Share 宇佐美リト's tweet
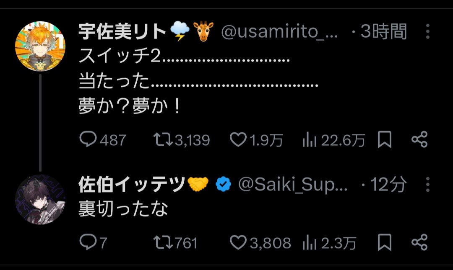Image resolution: width=453 pixels, height=270 pixels. pyautogui.click(x=419, y=140)
